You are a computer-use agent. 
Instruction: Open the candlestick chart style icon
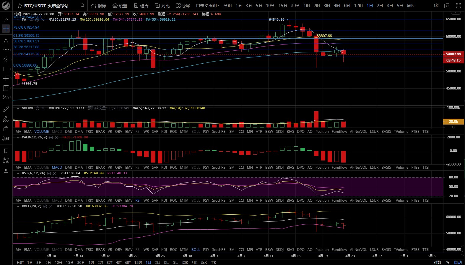(6, 138)
